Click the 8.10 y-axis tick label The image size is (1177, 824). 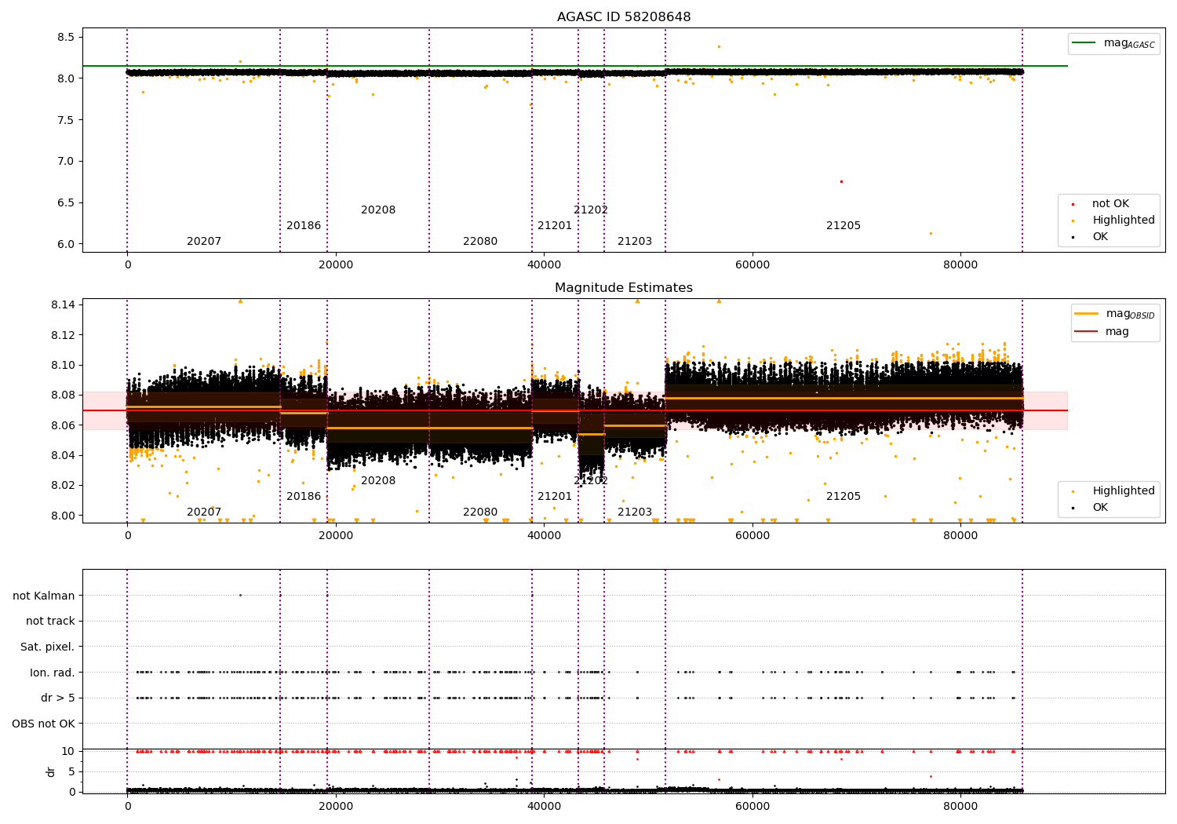(x=63, y=366)
